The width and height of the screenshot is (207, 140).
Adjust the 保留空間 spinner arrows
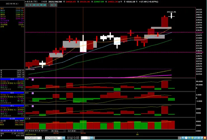(x=88, y=138)
